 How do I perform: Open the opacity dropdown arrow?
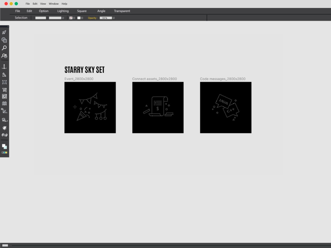pyautogui.click(x=114, y=18)
